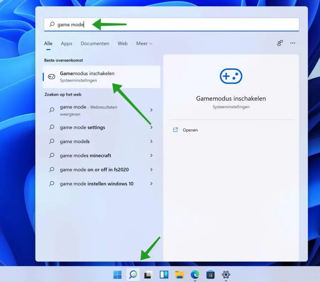Screen dimensions: 320x282
Task: Open Widgets panel from the taskbar
Action: pos(164,275)
